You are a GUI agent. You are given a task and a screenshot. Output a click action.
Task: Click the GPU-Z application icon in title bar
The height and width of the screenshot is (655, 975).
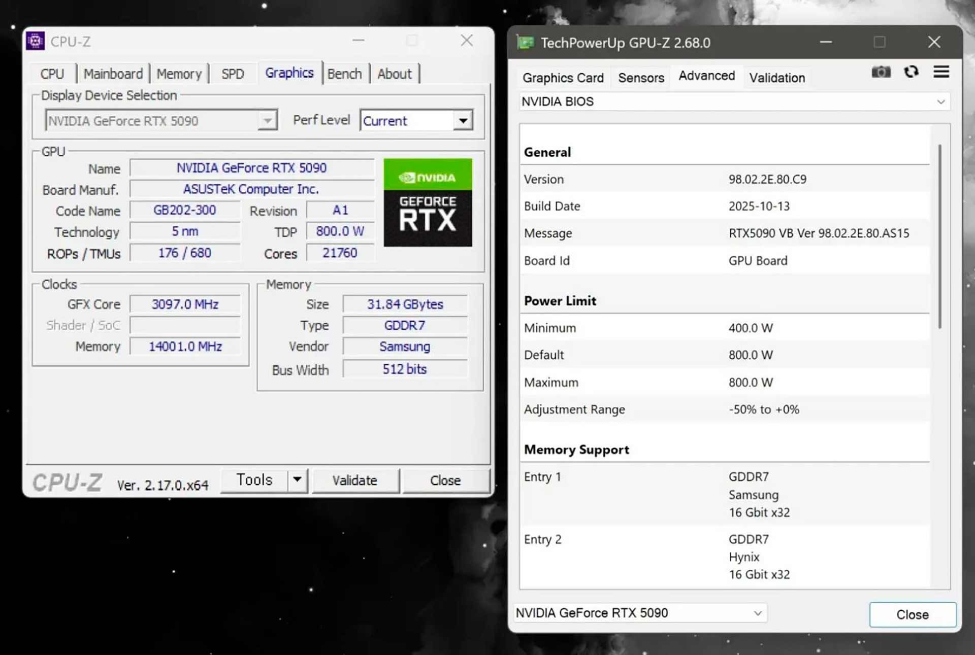[524, 43]
